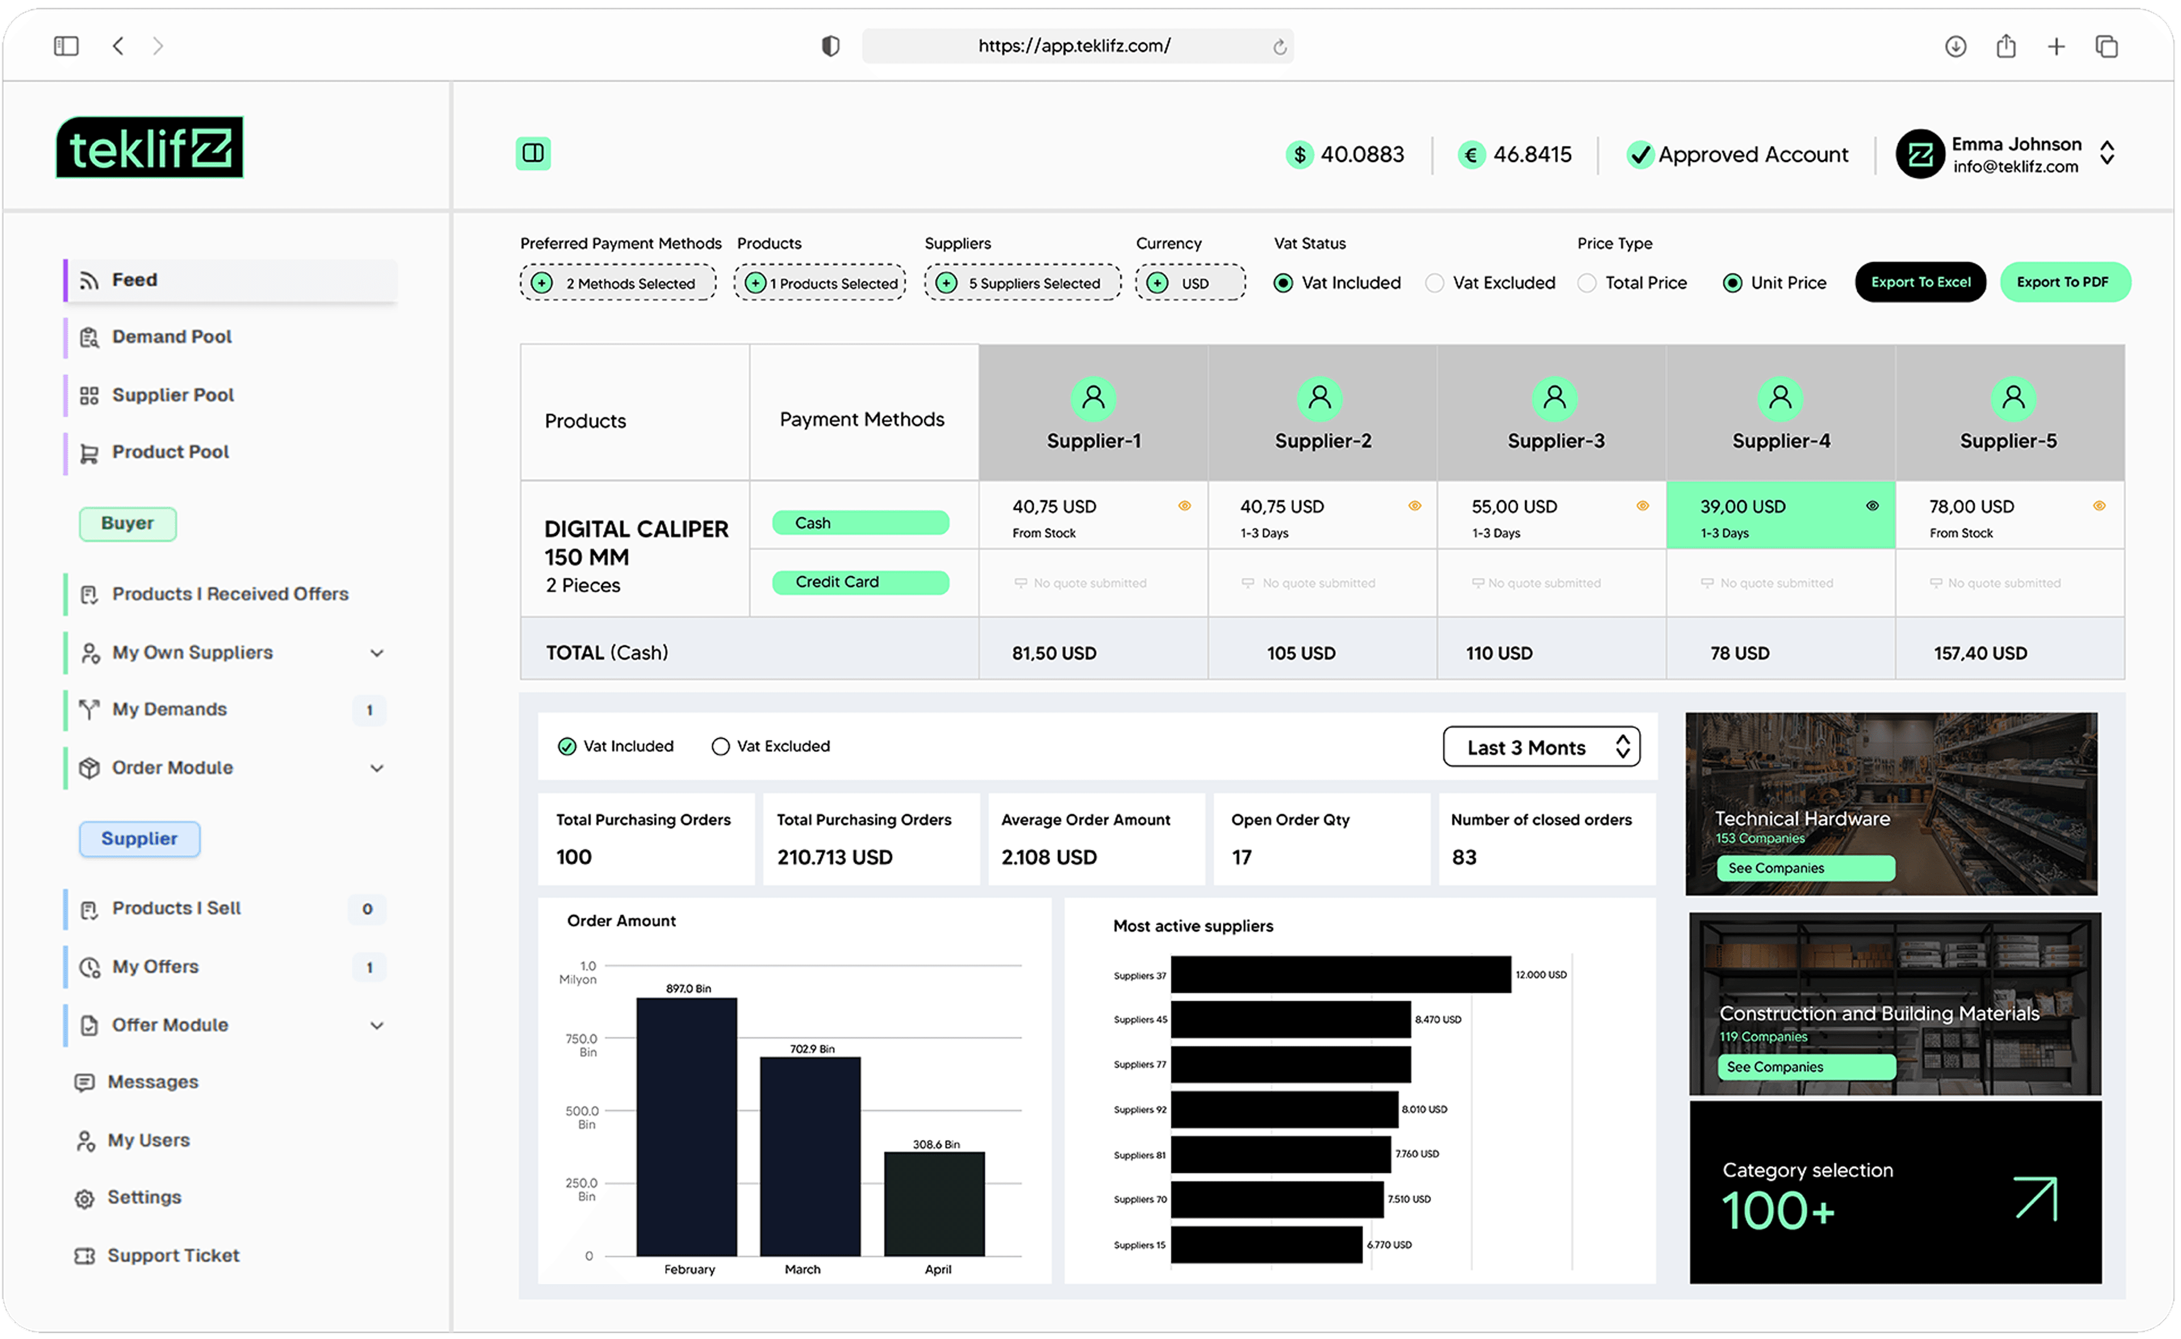Click Export To PDF button
This screenshot has width=2181, height=1339.
2064,282
